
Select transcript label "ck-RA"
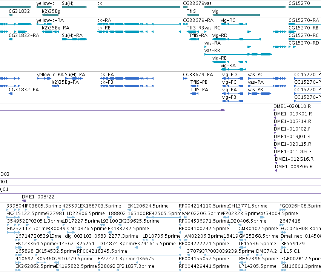104,20
